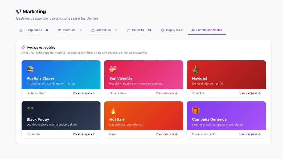Click Crear campaña on Black Friday card
This screenshot has height=159, width=283.
[x=84, y=134]
